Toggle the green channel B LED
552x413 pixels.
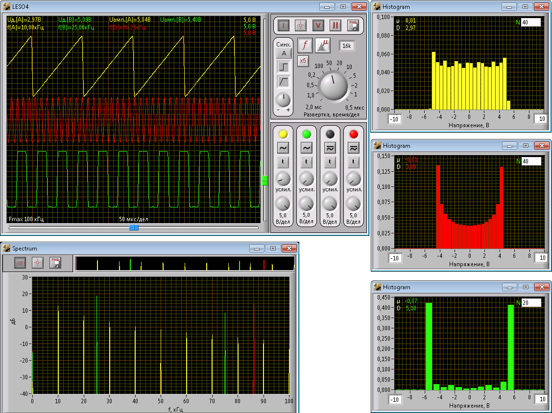point(307,134)
